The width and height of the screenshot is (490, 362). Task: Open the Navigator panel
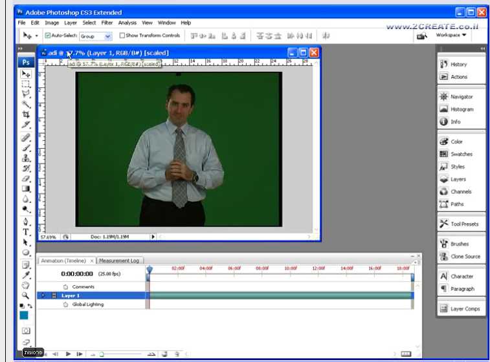tap(462, 96)
